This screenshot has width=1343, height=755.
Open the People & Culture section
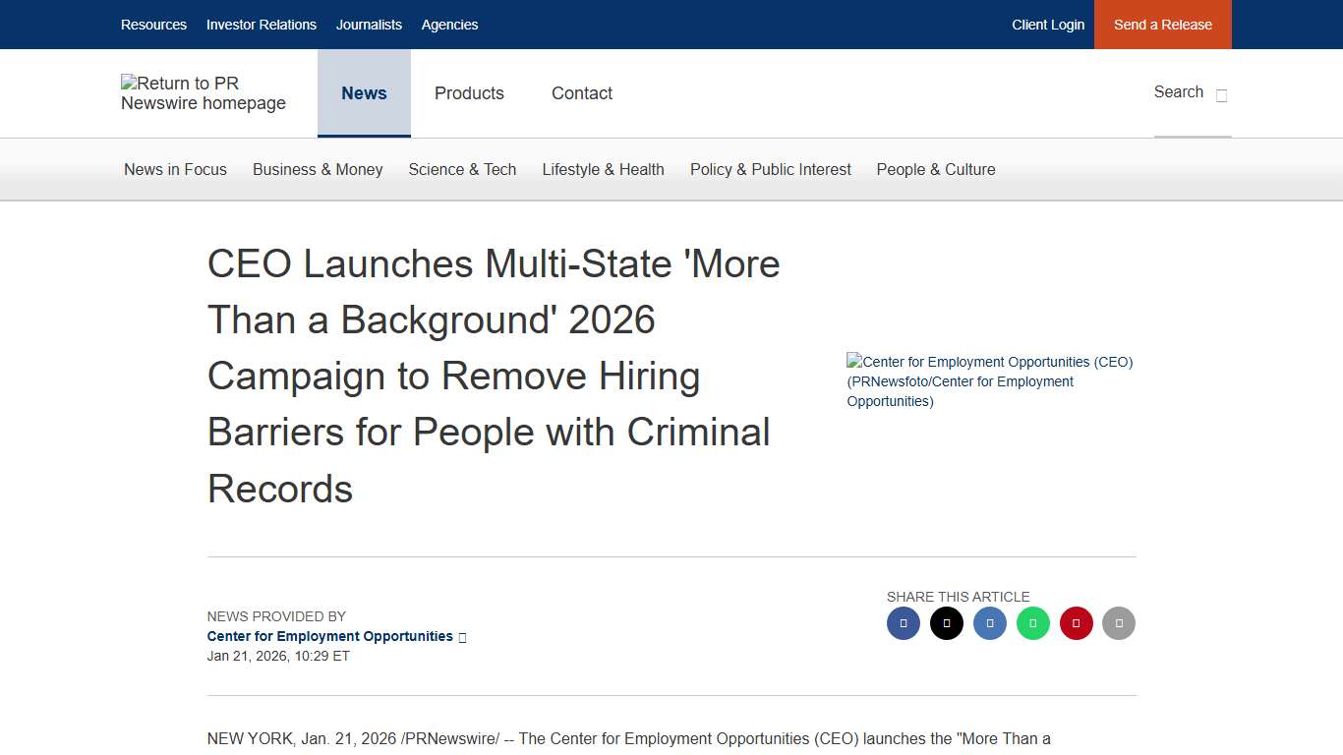click(x=935, y=169)
